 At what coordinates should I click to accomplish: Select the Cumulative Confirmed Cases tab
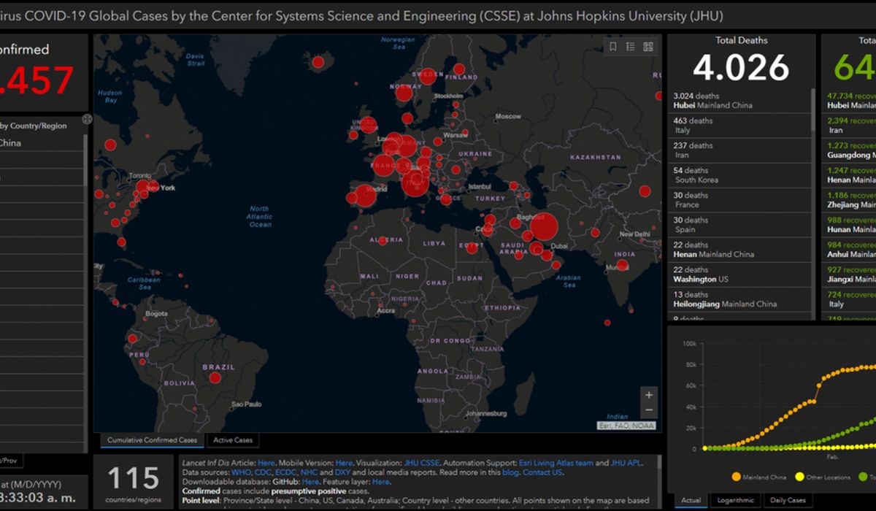[x=153, y=440]
